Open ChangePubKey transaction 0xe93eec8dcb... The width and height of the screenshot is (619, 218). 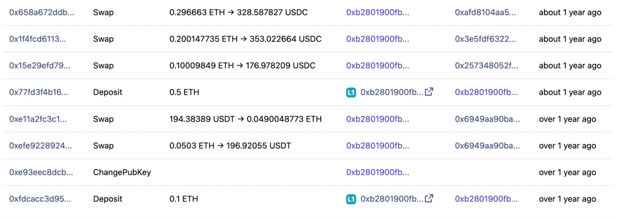click(41, 173)
